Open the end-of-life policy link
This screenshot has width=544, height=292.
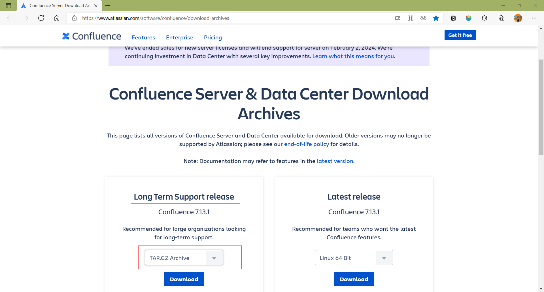pyautogui.click(x=306, y=144)
